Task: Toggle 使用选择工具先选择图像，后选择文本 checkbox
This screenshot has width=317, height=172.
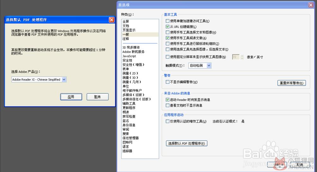Action: point(168,49)
